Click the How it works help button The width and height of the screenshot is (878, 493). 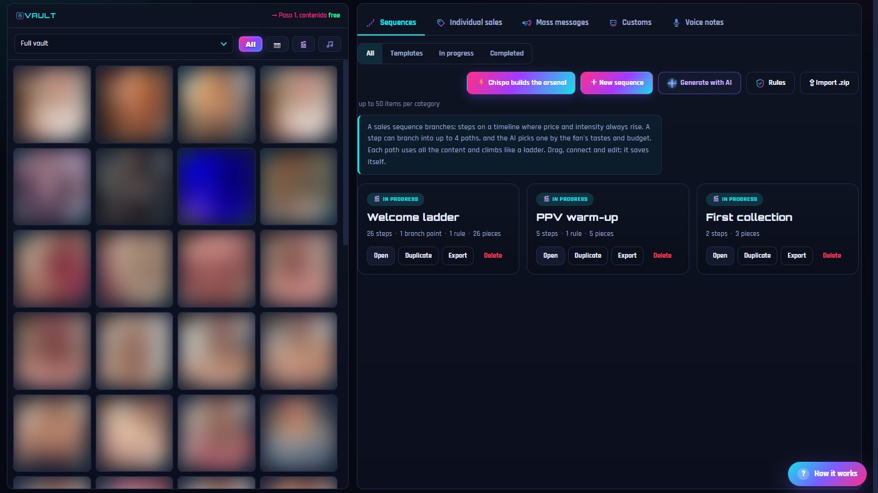827,474
